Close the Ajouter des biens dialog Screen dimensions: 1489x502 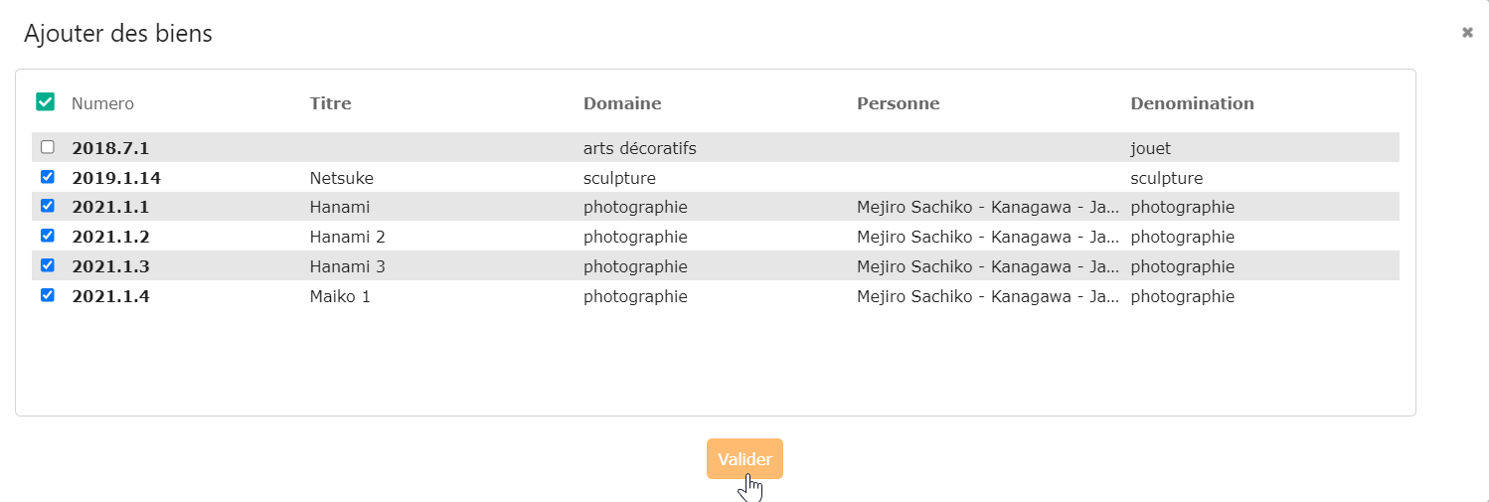(x=1467, y=33)
